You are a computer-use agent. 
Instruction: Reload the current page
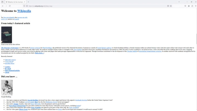click(10, 6)
